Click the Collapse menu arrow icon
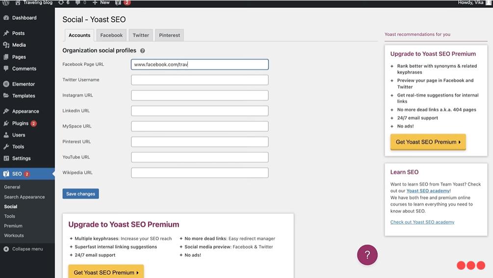This screenshot has width=493, height=278. tap(6, 249)
